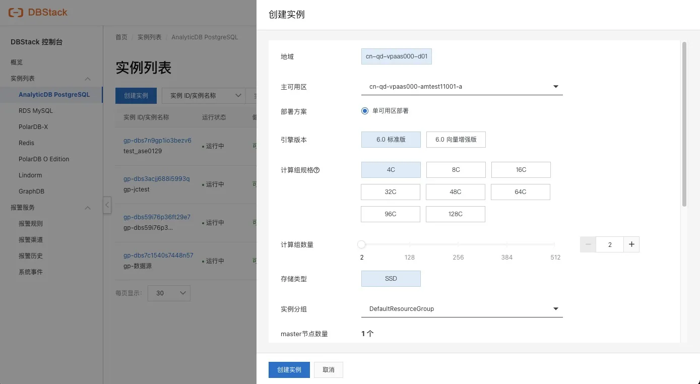Open 报警渠道 in the sidebar

[x=31, y=240]
